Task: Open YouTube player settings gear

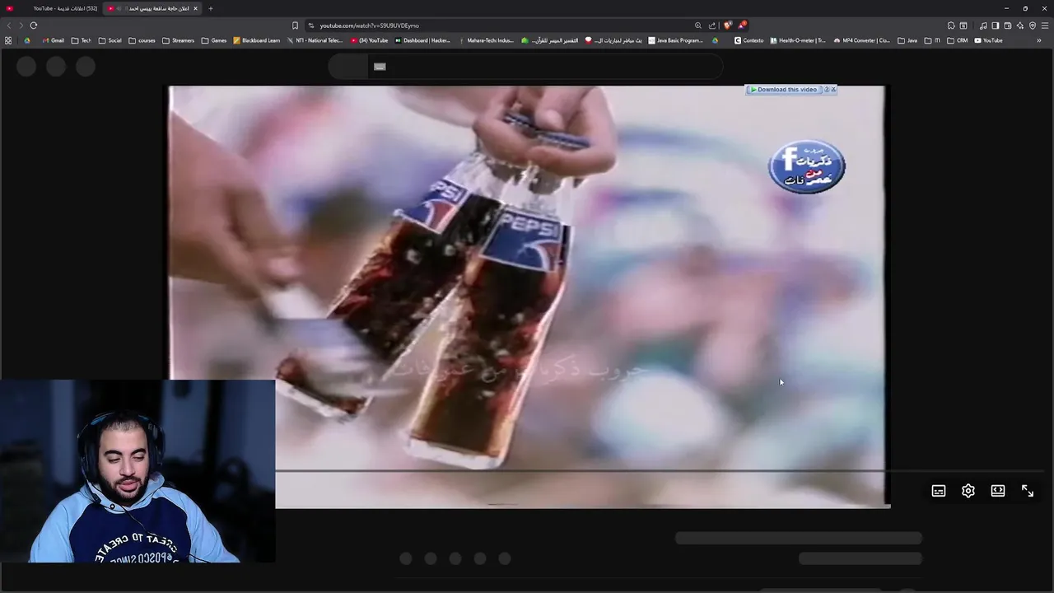Action: (968, 491)
